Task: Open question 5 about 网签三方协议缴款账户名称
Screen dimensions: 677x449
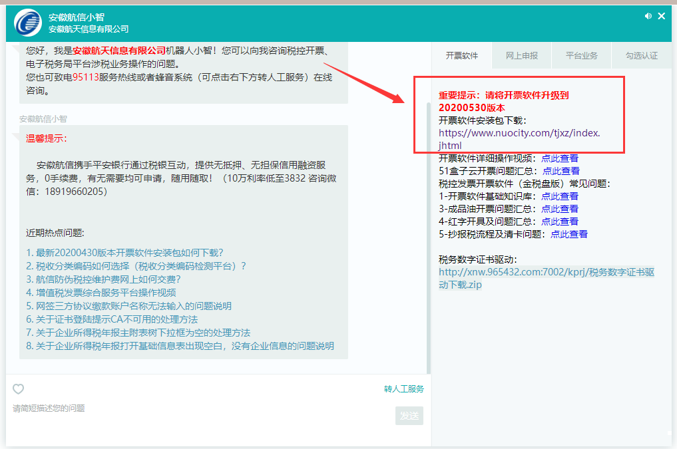Action: [128, 306]
